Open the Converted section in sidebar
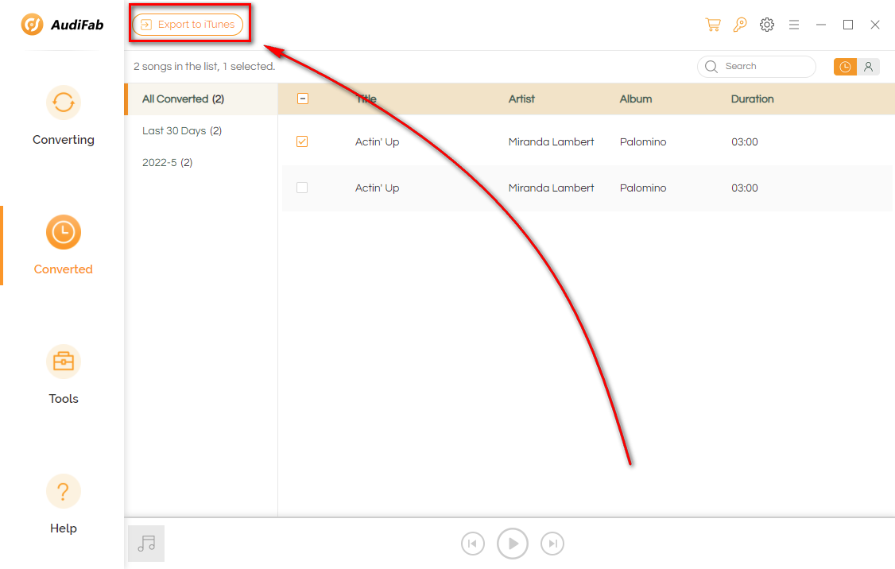The width and height of the screenshot is (895, 569). pyautogui.click(x=64, y=246)
